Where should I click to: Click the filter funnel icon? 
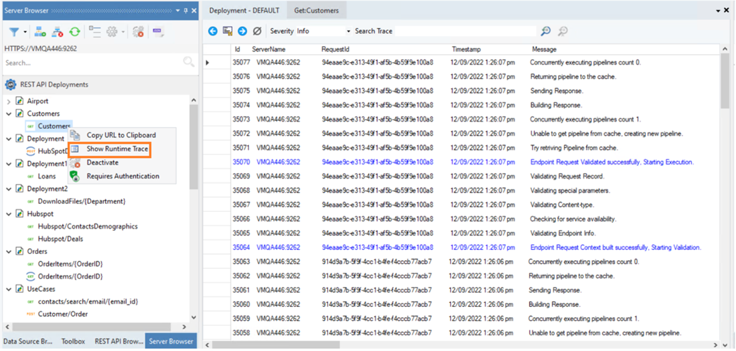[x=13, y=31]
